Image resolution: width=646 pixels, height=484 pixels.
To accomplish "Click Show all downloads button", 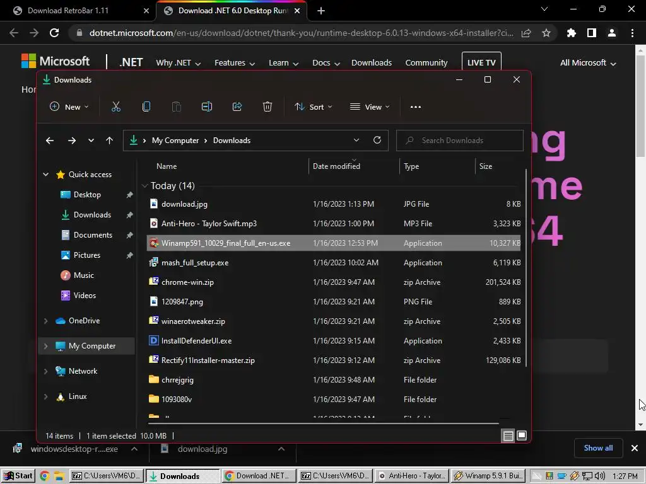I will [x=598, y=448].
